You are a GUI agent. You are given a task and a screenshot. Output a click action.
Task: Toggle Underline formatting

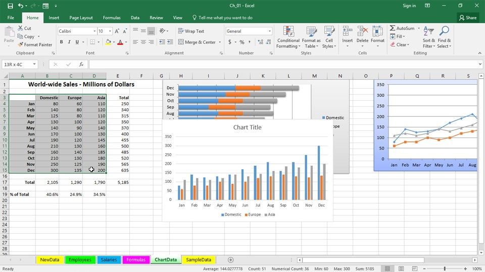pyautogui.click(x=77, y=42)
